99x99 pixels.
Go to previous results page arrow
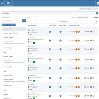(x=29, y=22)
